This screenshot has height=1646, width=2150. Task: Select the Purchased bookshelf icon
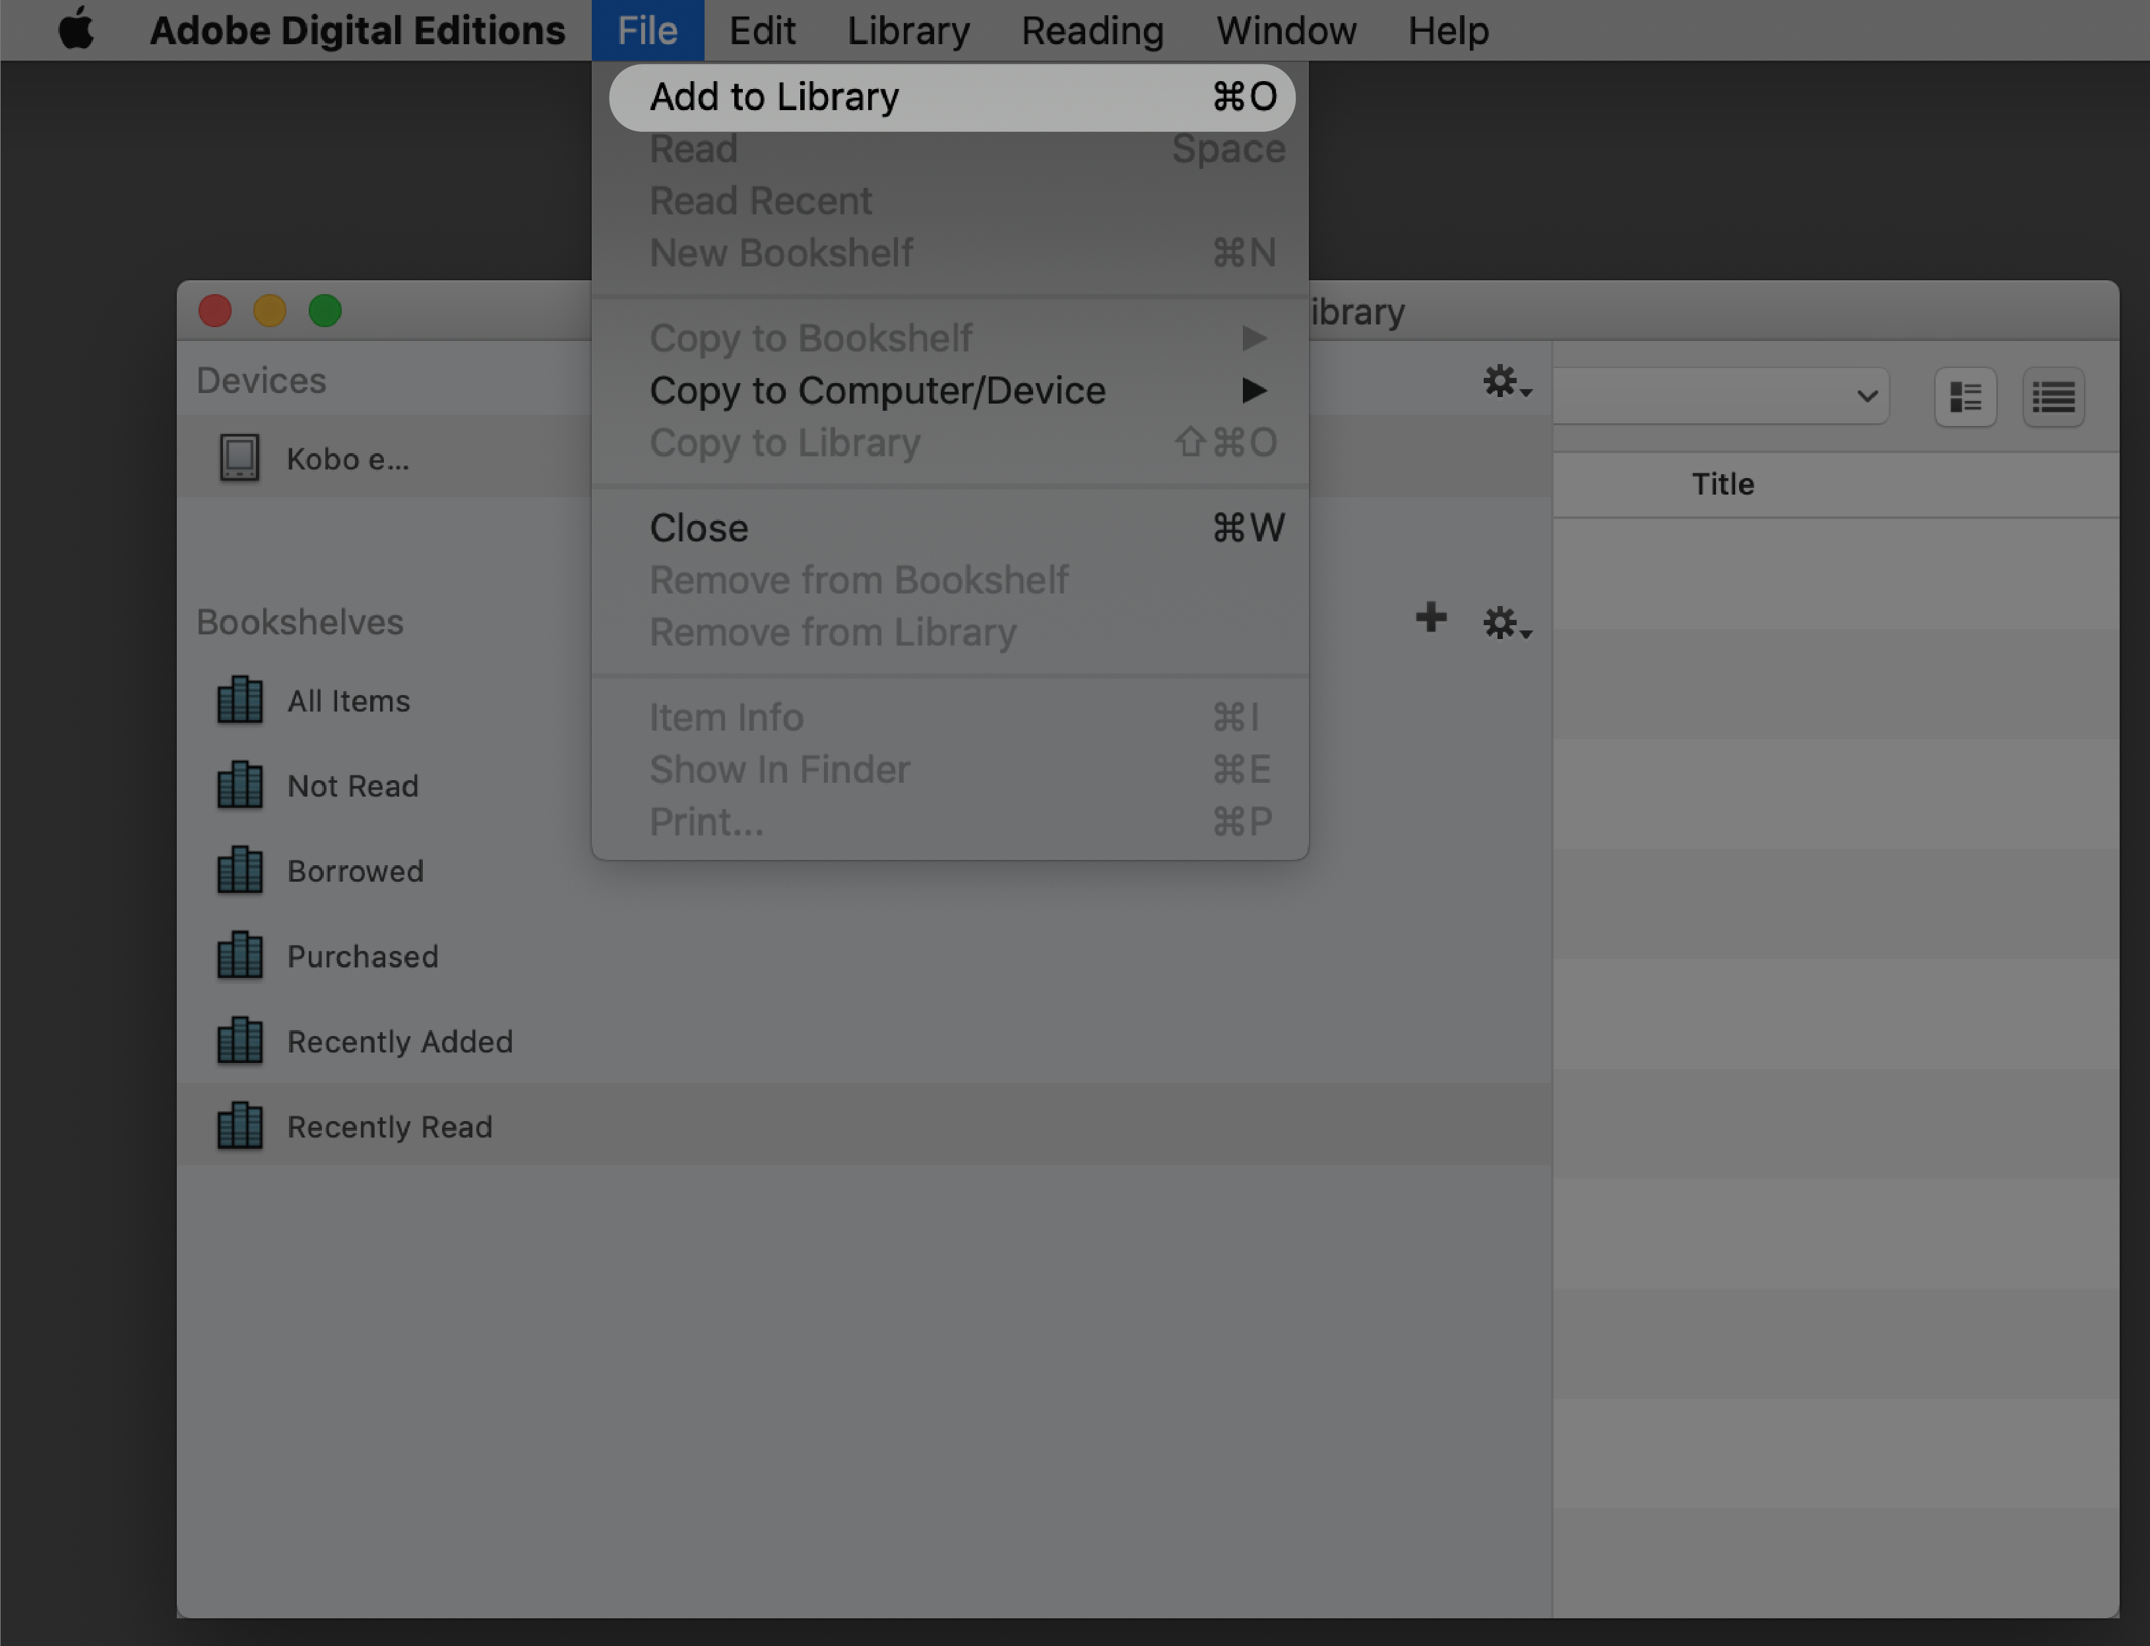coord(239,954)
